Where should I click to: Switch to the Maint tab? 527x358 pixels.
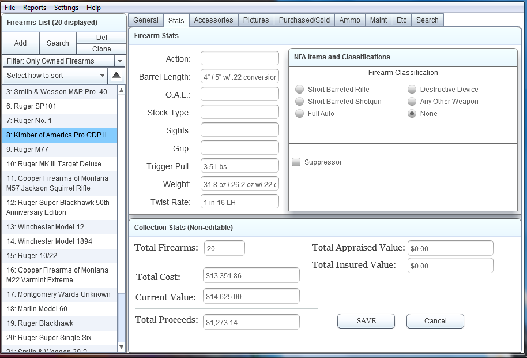coord(378,20)
